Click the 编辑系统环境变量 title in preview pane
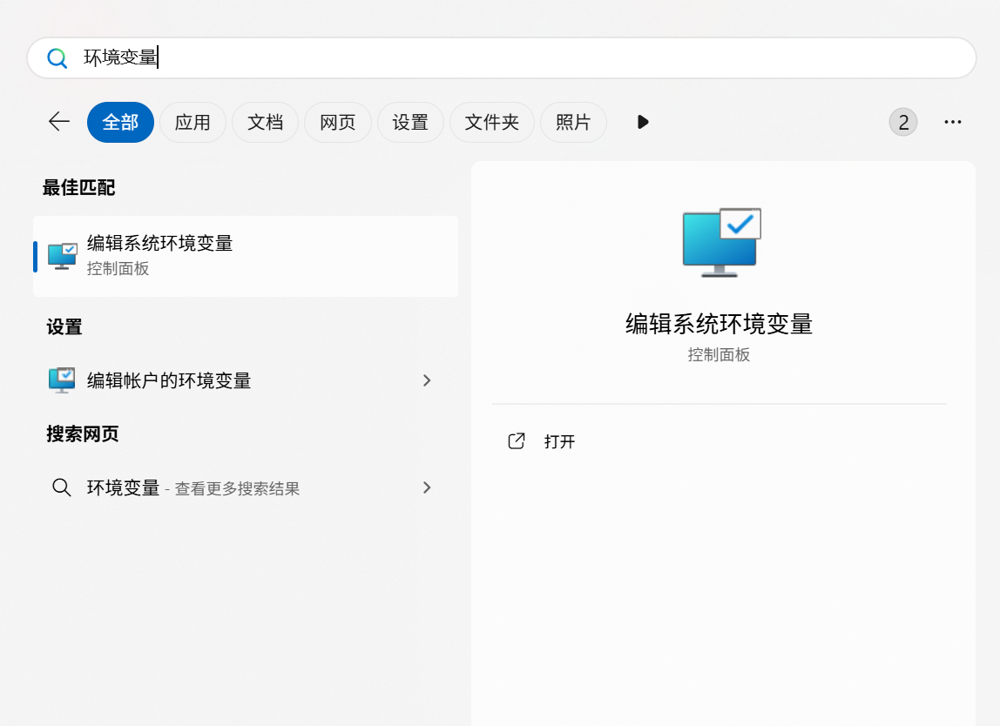 point(719,324)
